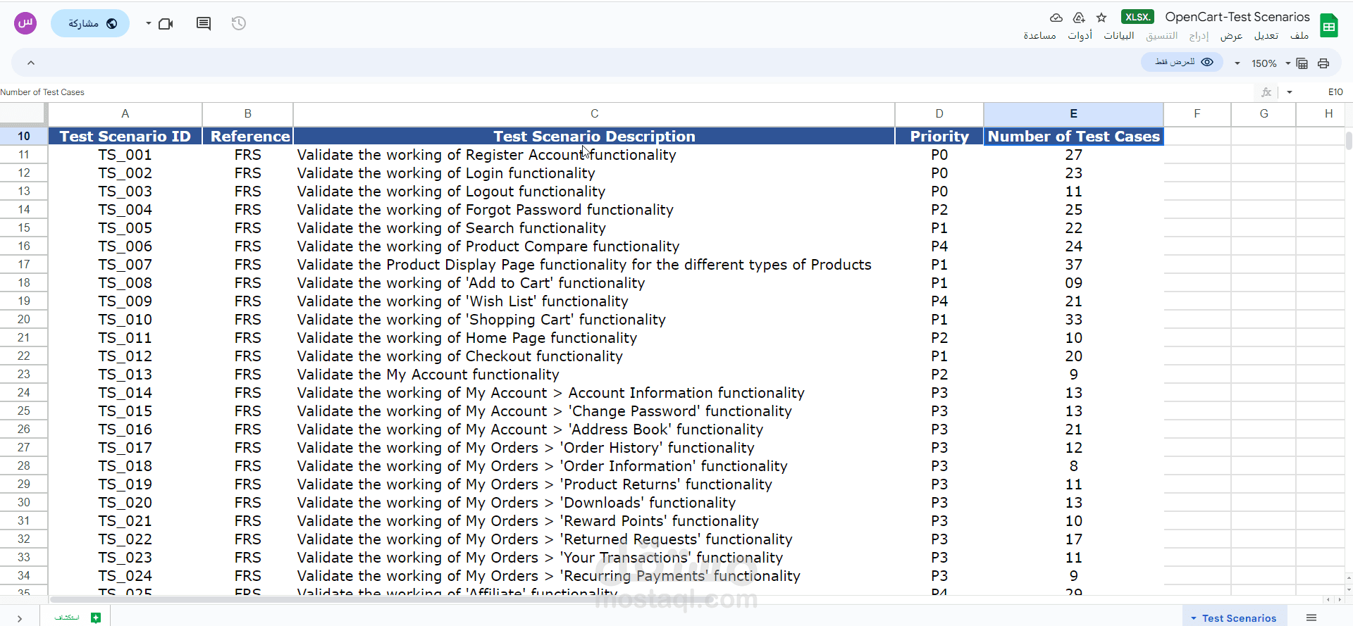Select the Reference header cell
The image size is (1353, 626).
[248, 136]
